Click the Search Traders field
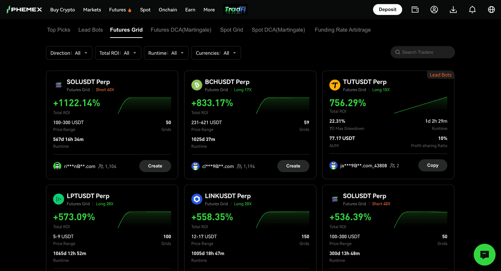 click(423, 52)
